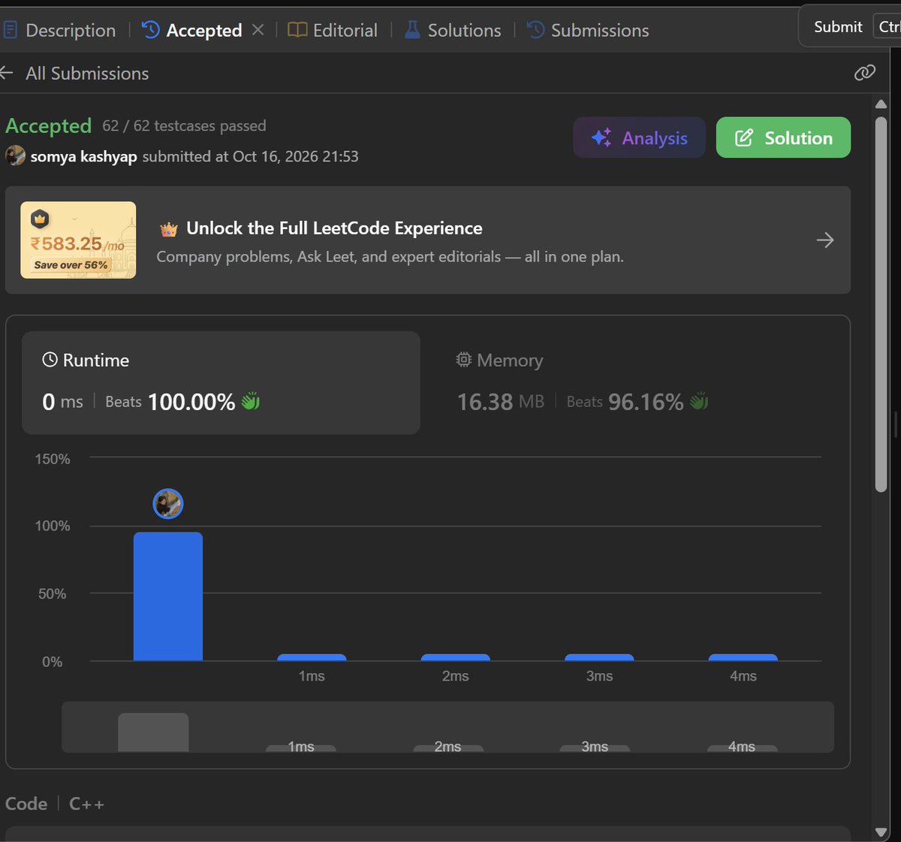901x842 pixels.
Task: Follow the arrow on the premium banner
Action: tap(825, 240)
